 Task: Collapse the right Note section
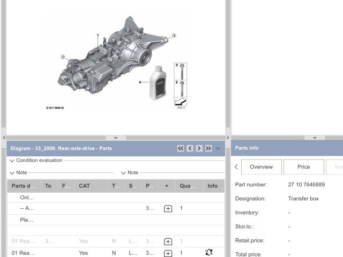pos(124,173)
